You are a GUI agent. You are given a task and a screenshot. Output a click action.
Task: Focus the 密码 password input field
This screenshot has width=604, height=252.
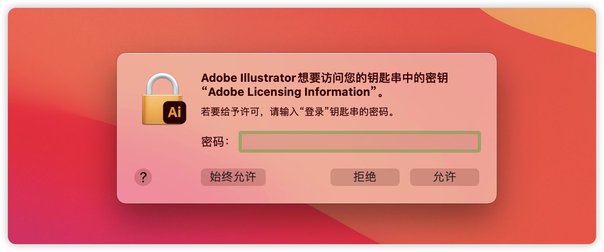[360, 142]
